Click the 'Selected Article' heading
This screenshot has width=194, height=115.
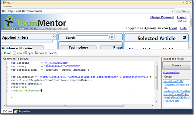(156, 38)
